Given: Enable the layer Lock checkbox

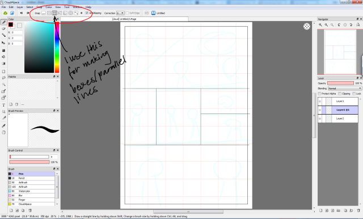Looking at the screenshot, I should [x=354, y=94].
